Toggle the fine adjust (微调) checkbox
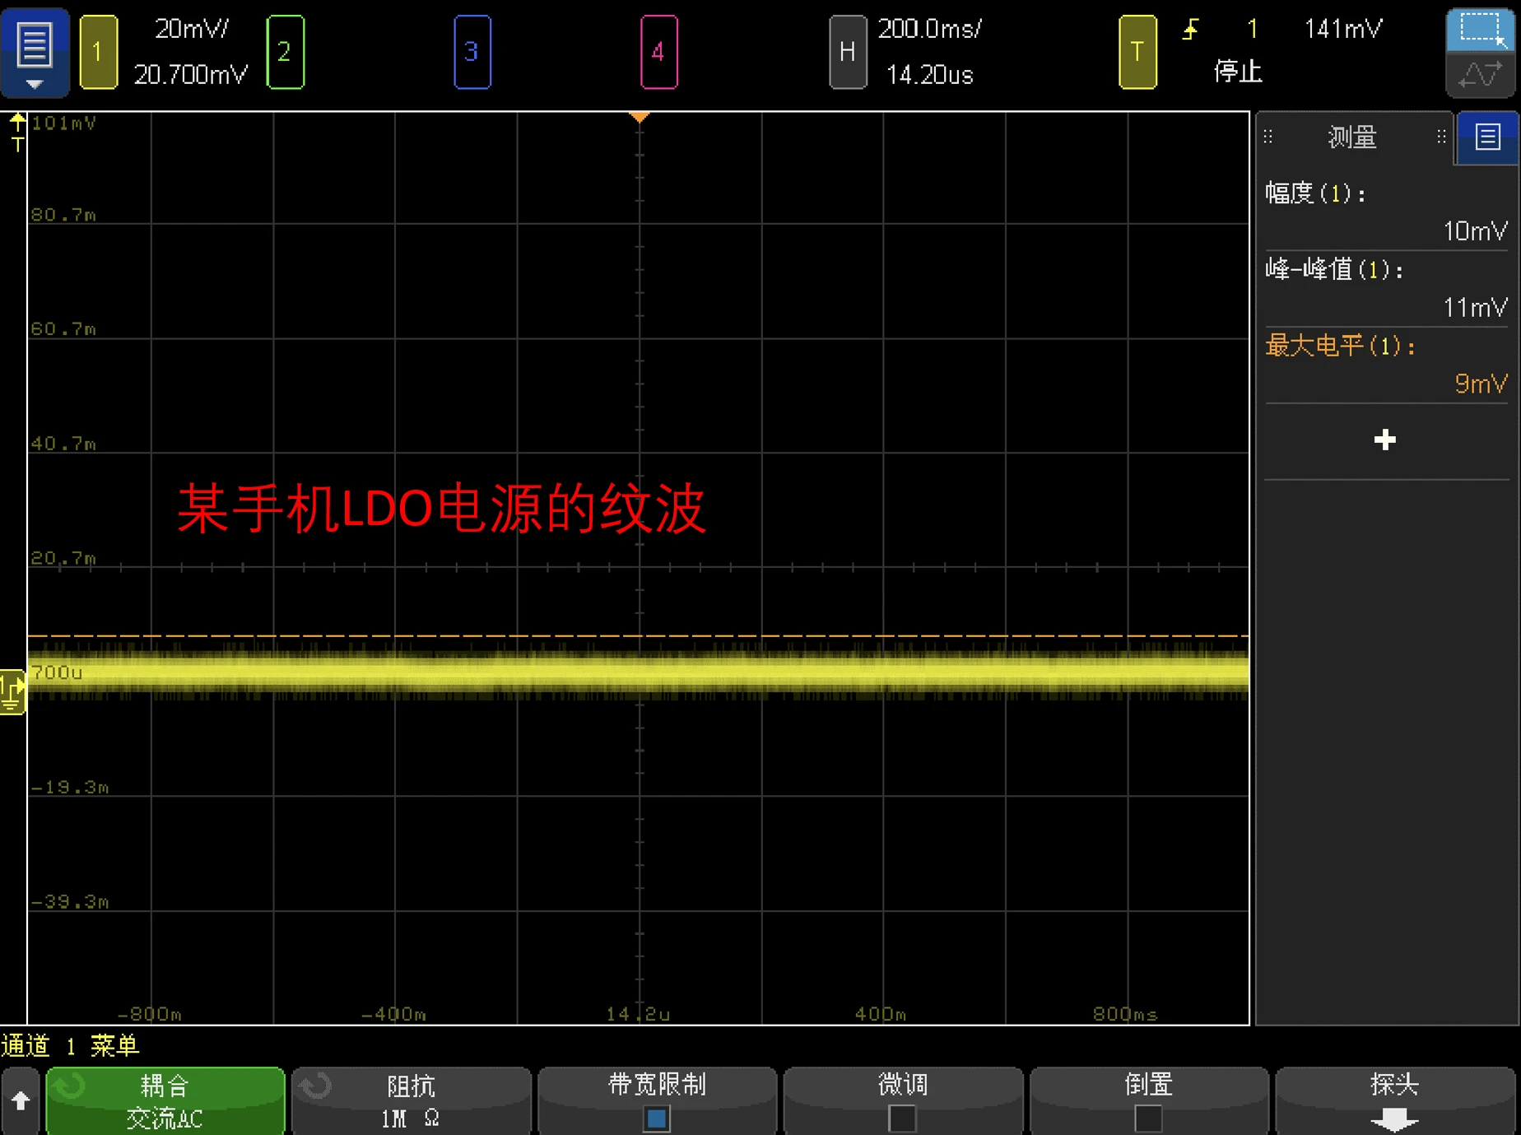1521x1135 pixels. [902, 1118]
